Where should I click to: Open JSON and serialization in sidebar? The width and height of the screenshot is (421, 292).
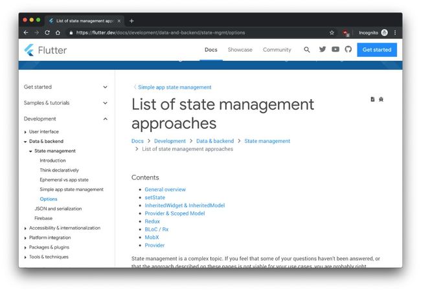[58, 208]
